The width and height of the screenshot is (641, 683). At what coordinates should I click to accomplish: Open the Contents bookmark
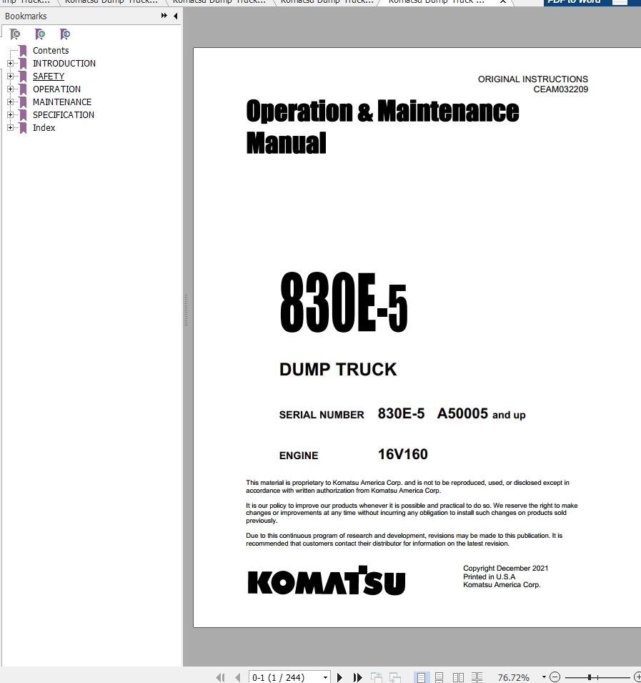pyautogui.click(x=51, y=51)
